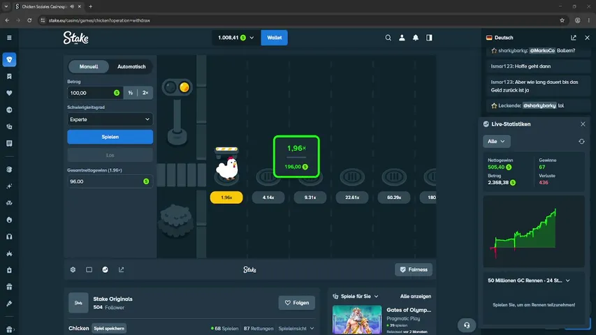Close the Live-Statistiken panel
The width and height of the screenshot is (596, 335).
(583, 124)
